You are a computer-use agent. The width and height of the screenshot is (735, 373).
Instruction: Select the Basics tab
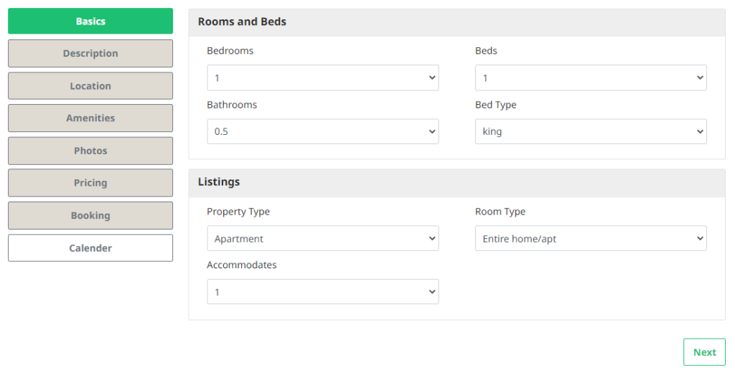click(x=90, y=21)
